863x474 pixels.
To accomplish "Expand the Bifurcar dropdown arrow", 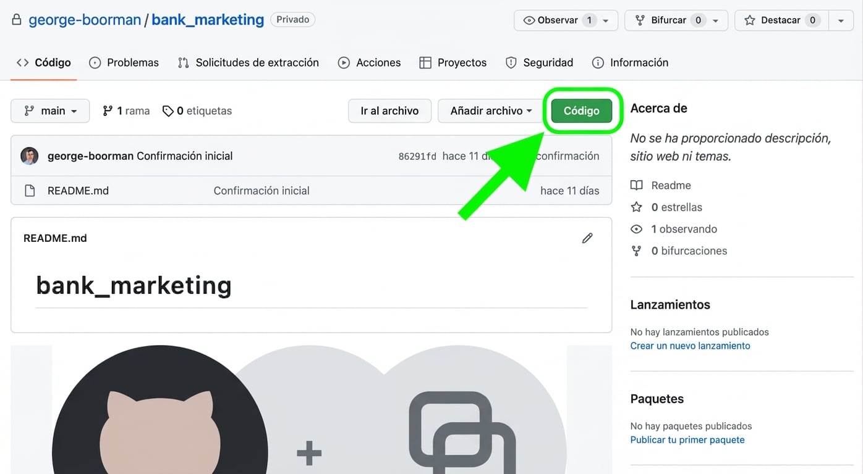I will tap(716, 20).
